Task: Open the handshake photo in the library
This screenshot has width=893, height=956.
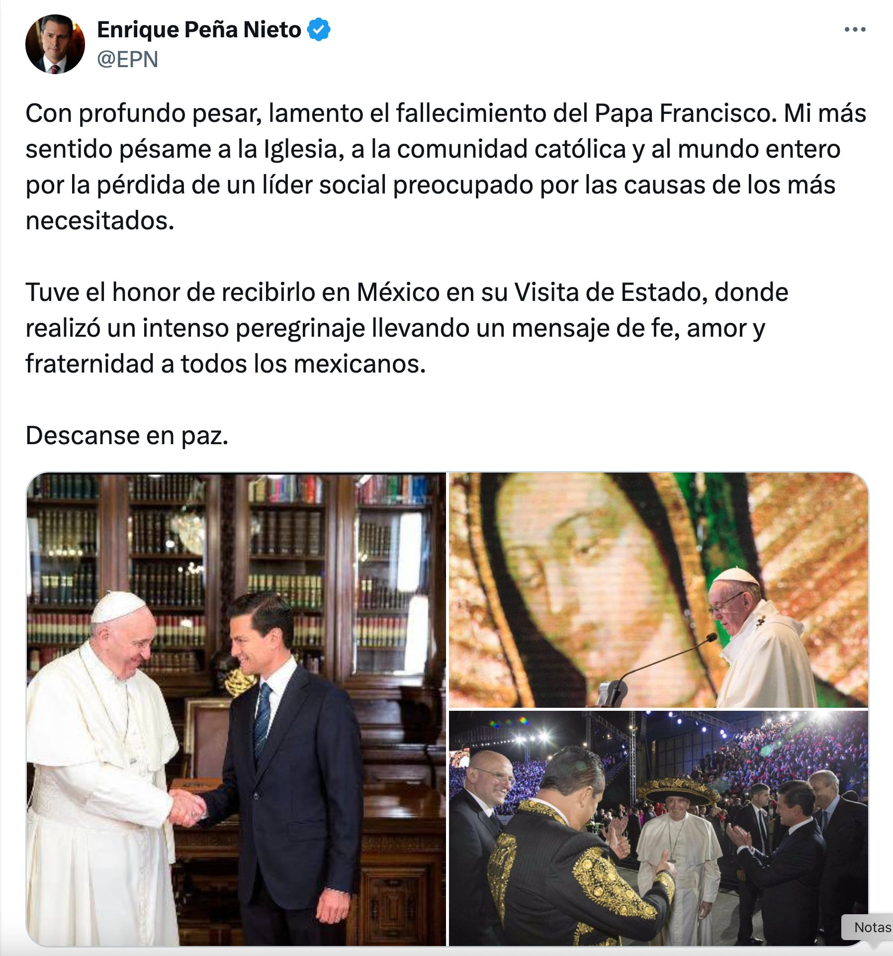Action: pyautogui.click(x=236, y=709)
